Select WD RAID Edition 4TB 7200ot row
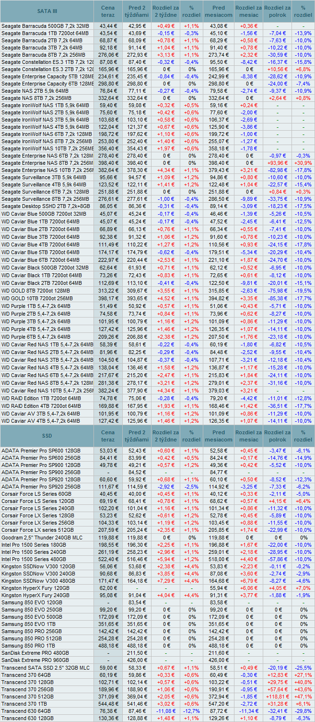Viewport: 315px width, 722px height. 157,405
